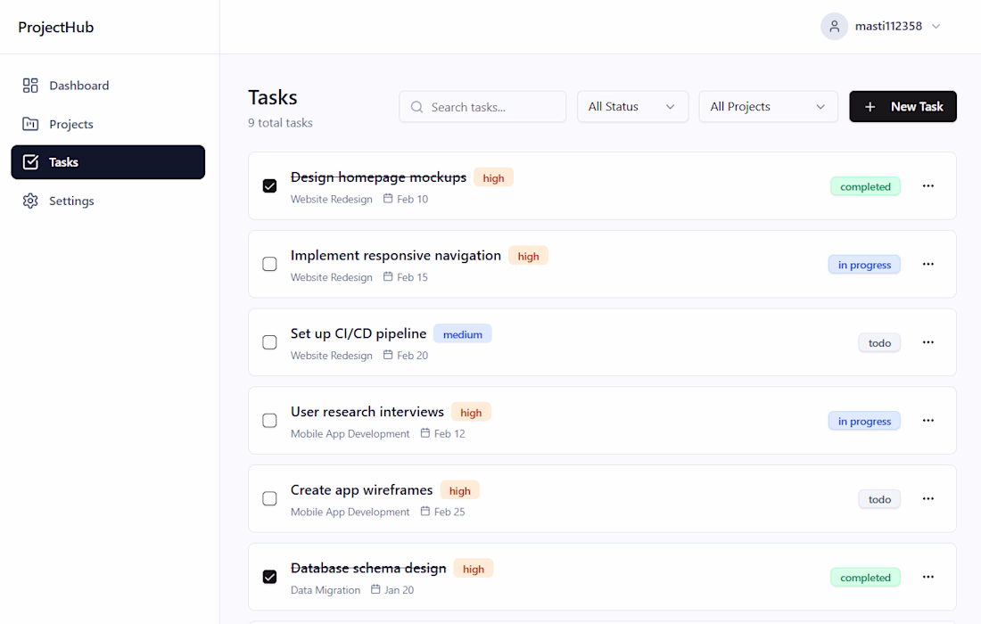Screen dimensions: 981x624
Task: Click the completed status badge on Design homepage mockups
Action: click(865, 186)
